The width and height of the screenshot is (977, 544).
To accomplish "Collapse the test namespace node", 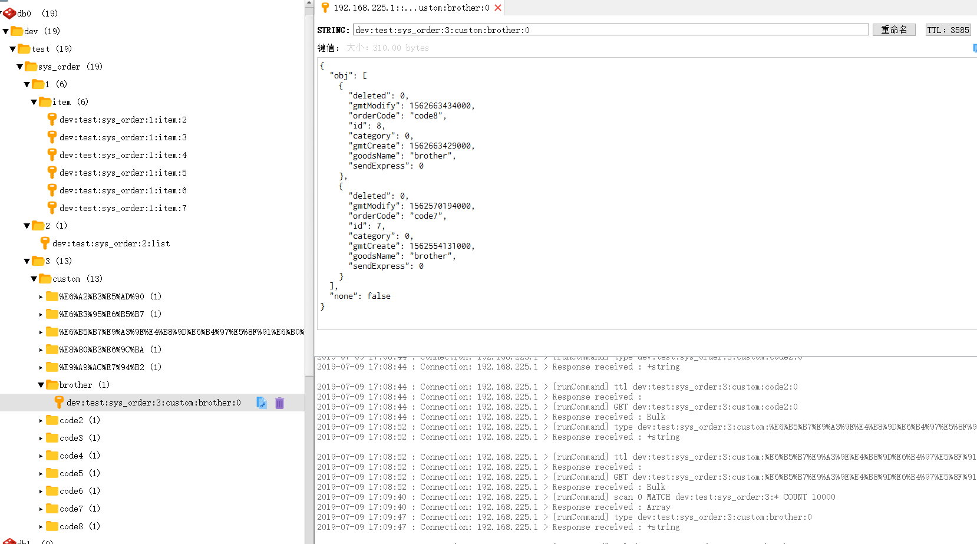I will (13, 49).
